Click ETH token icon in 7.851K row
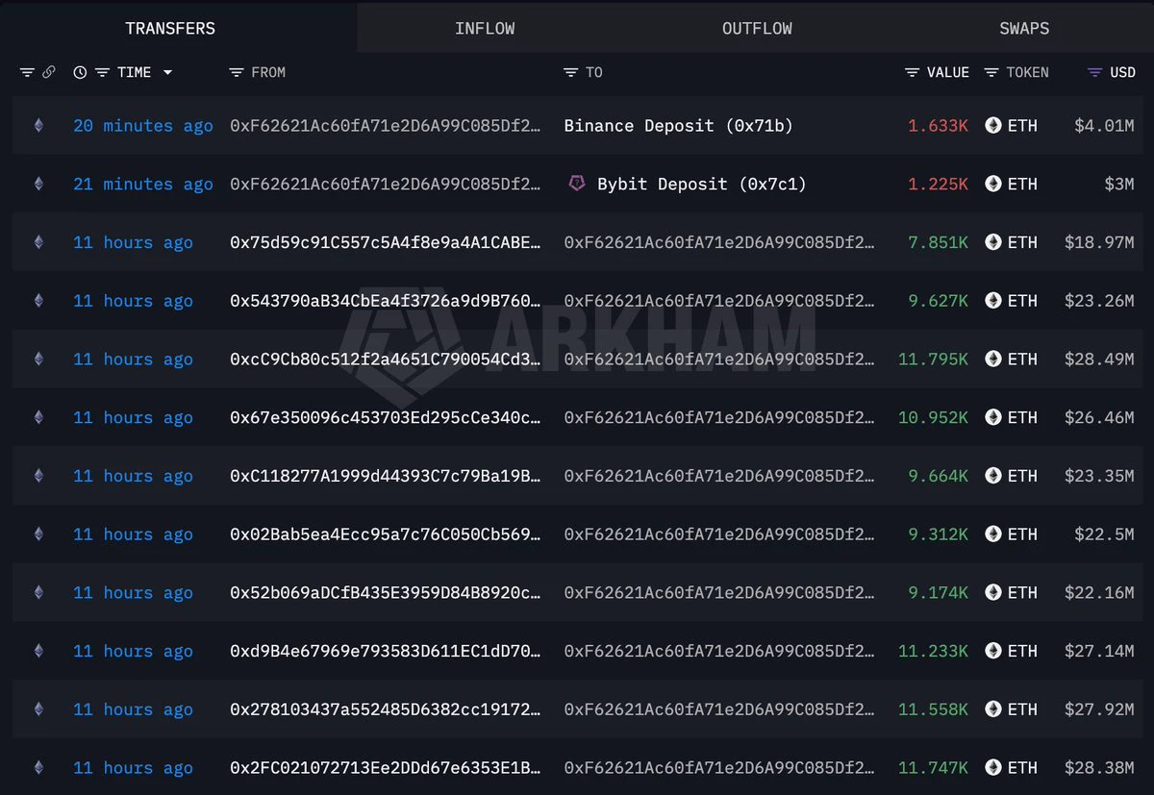1154x795 pixels. point(992,242)
